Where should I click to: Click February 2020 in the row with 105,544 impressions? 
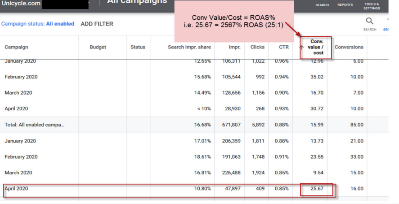(x=21, y=77)
